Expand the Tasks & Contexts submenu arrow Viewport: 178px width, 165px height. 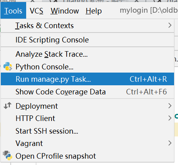click(170, 25)
